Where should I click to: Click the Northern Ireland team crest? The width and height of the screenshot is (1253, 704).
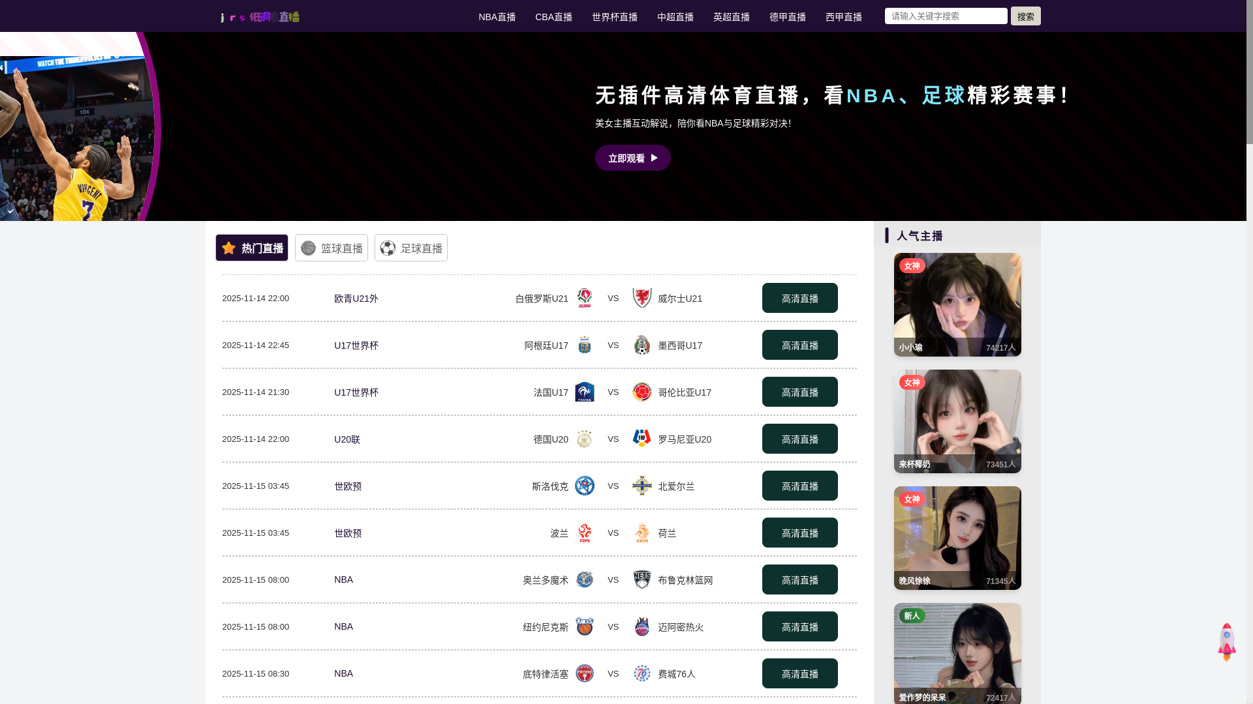click(642, 486)
